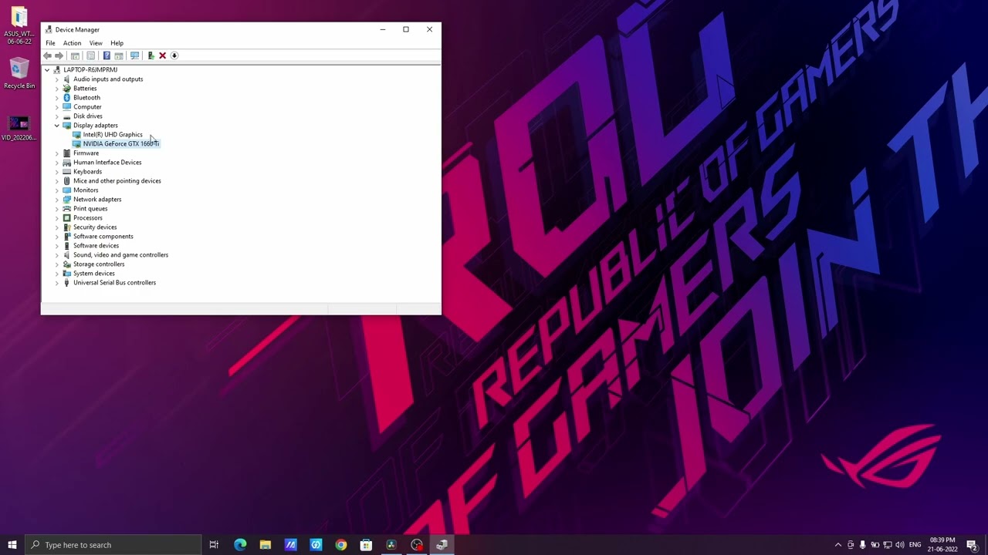Expand the Batteries category arrow
This screenshot has width=988, height=555.
(x=56, y=89)
